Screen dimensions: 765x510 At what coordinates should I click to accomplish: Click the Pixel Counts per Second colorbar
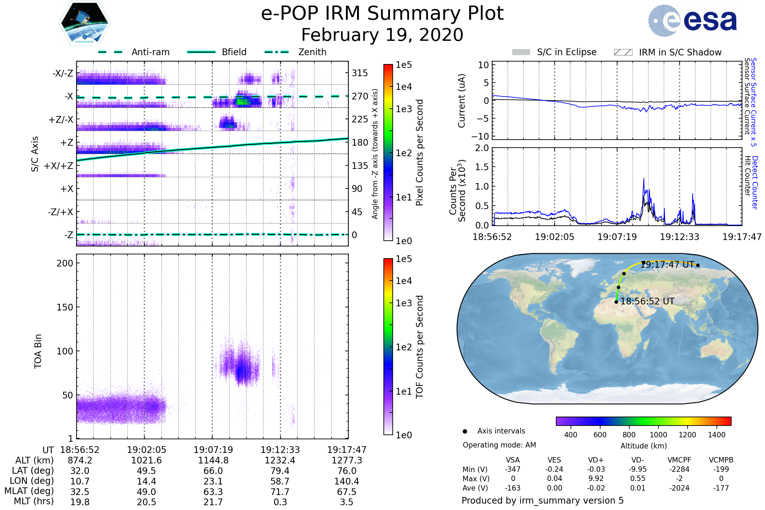pos(388,153)
